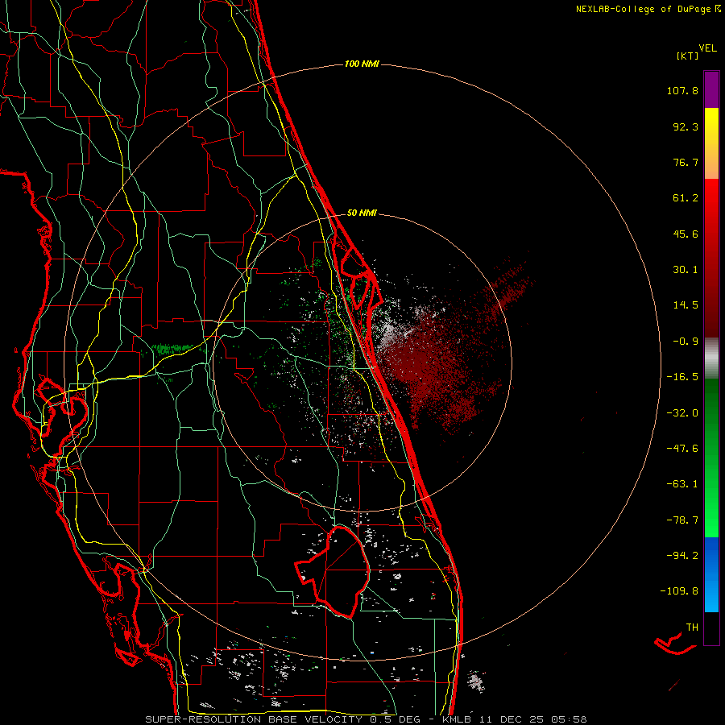Click the VEL legend heading
The width and height of the screenshot is (725, 725).
click(707, 48)
